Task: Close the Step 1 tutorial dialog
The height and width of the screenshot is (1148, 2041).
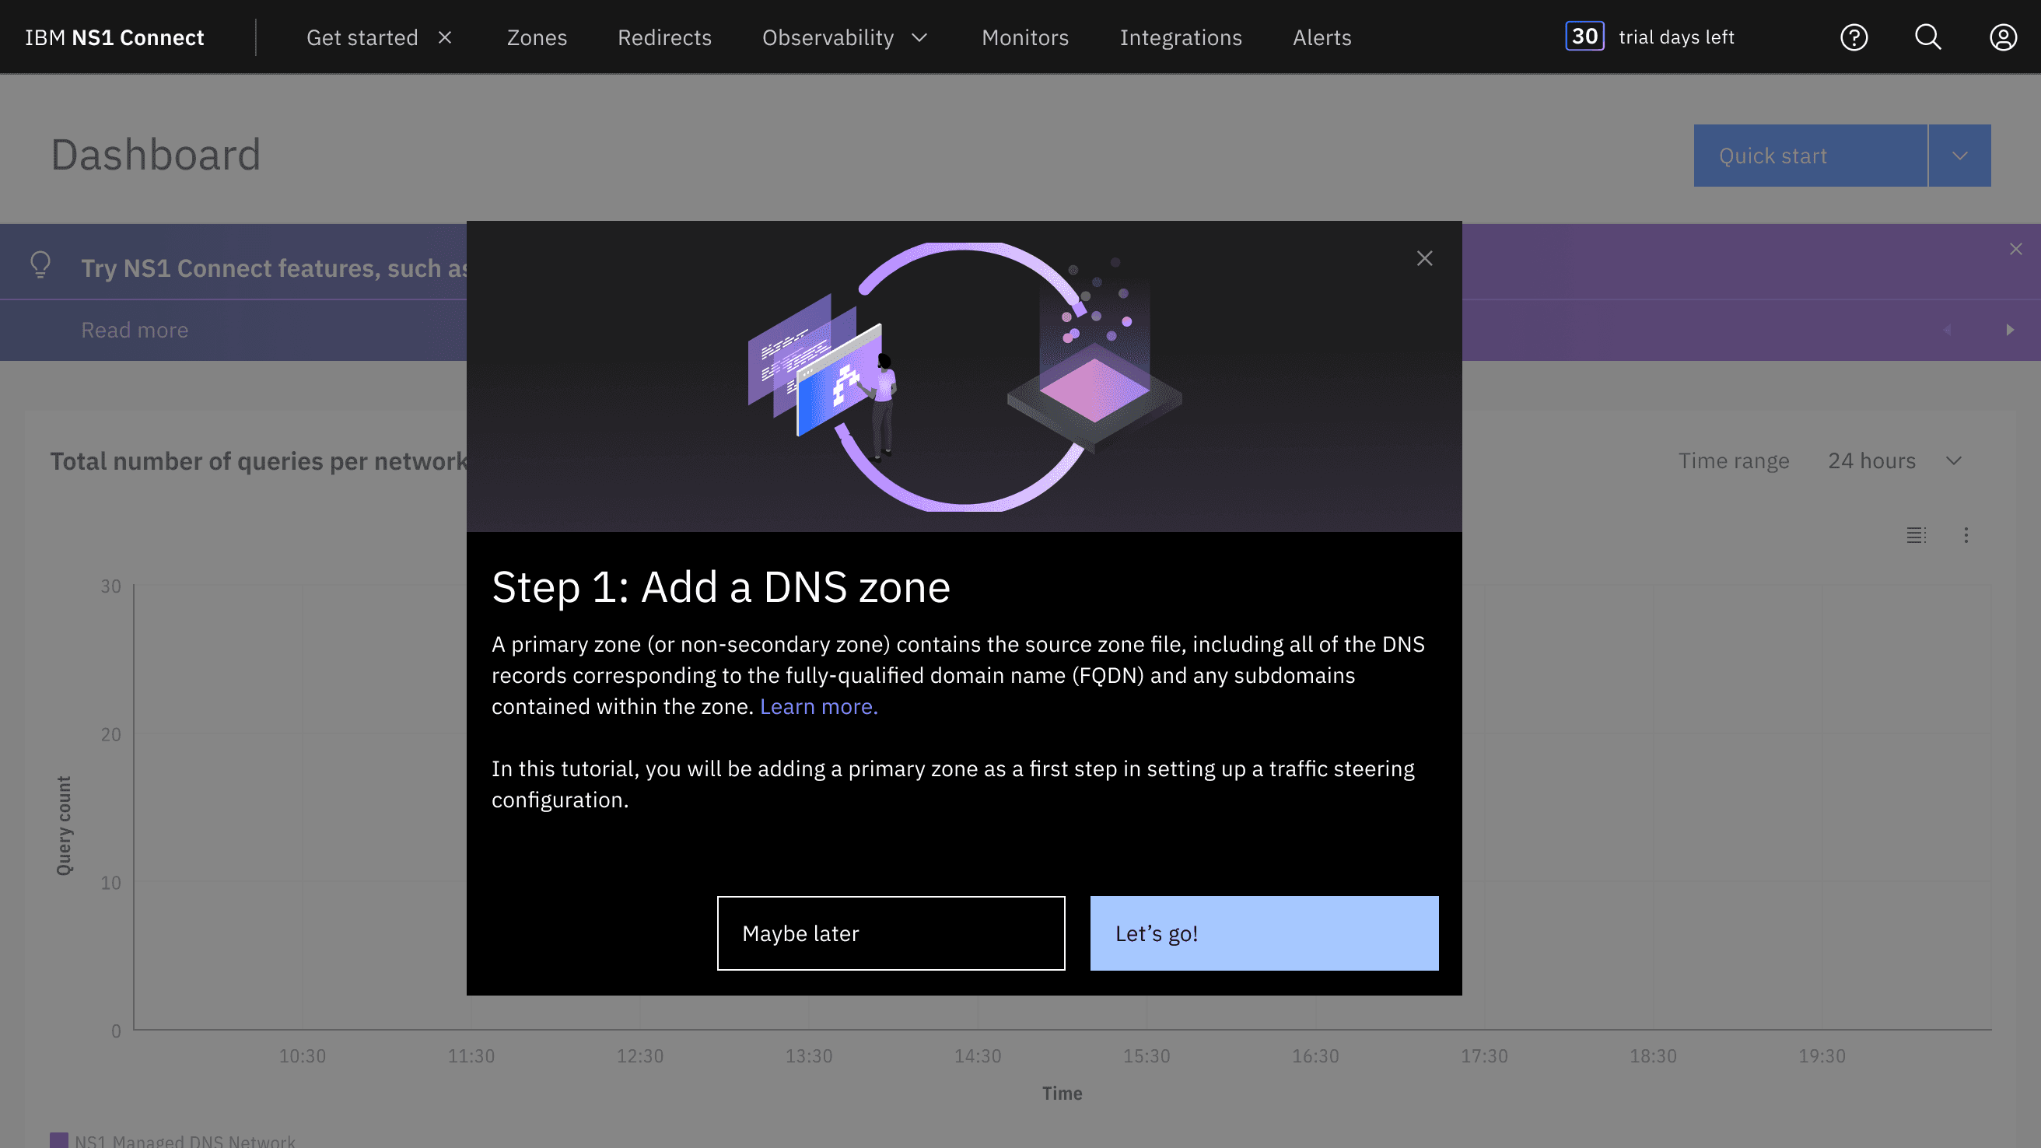Action: coord(1423,258)
